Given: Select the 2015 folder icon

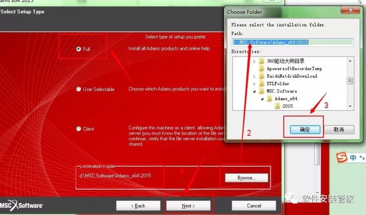Looking at the screenshot, I should tap(278, 106).
